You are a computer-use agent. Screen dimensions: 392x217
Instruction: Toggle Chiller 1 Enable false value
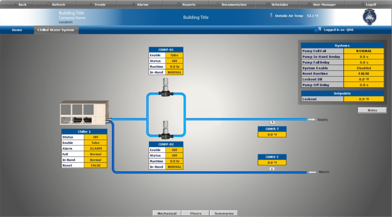(95, 143)
